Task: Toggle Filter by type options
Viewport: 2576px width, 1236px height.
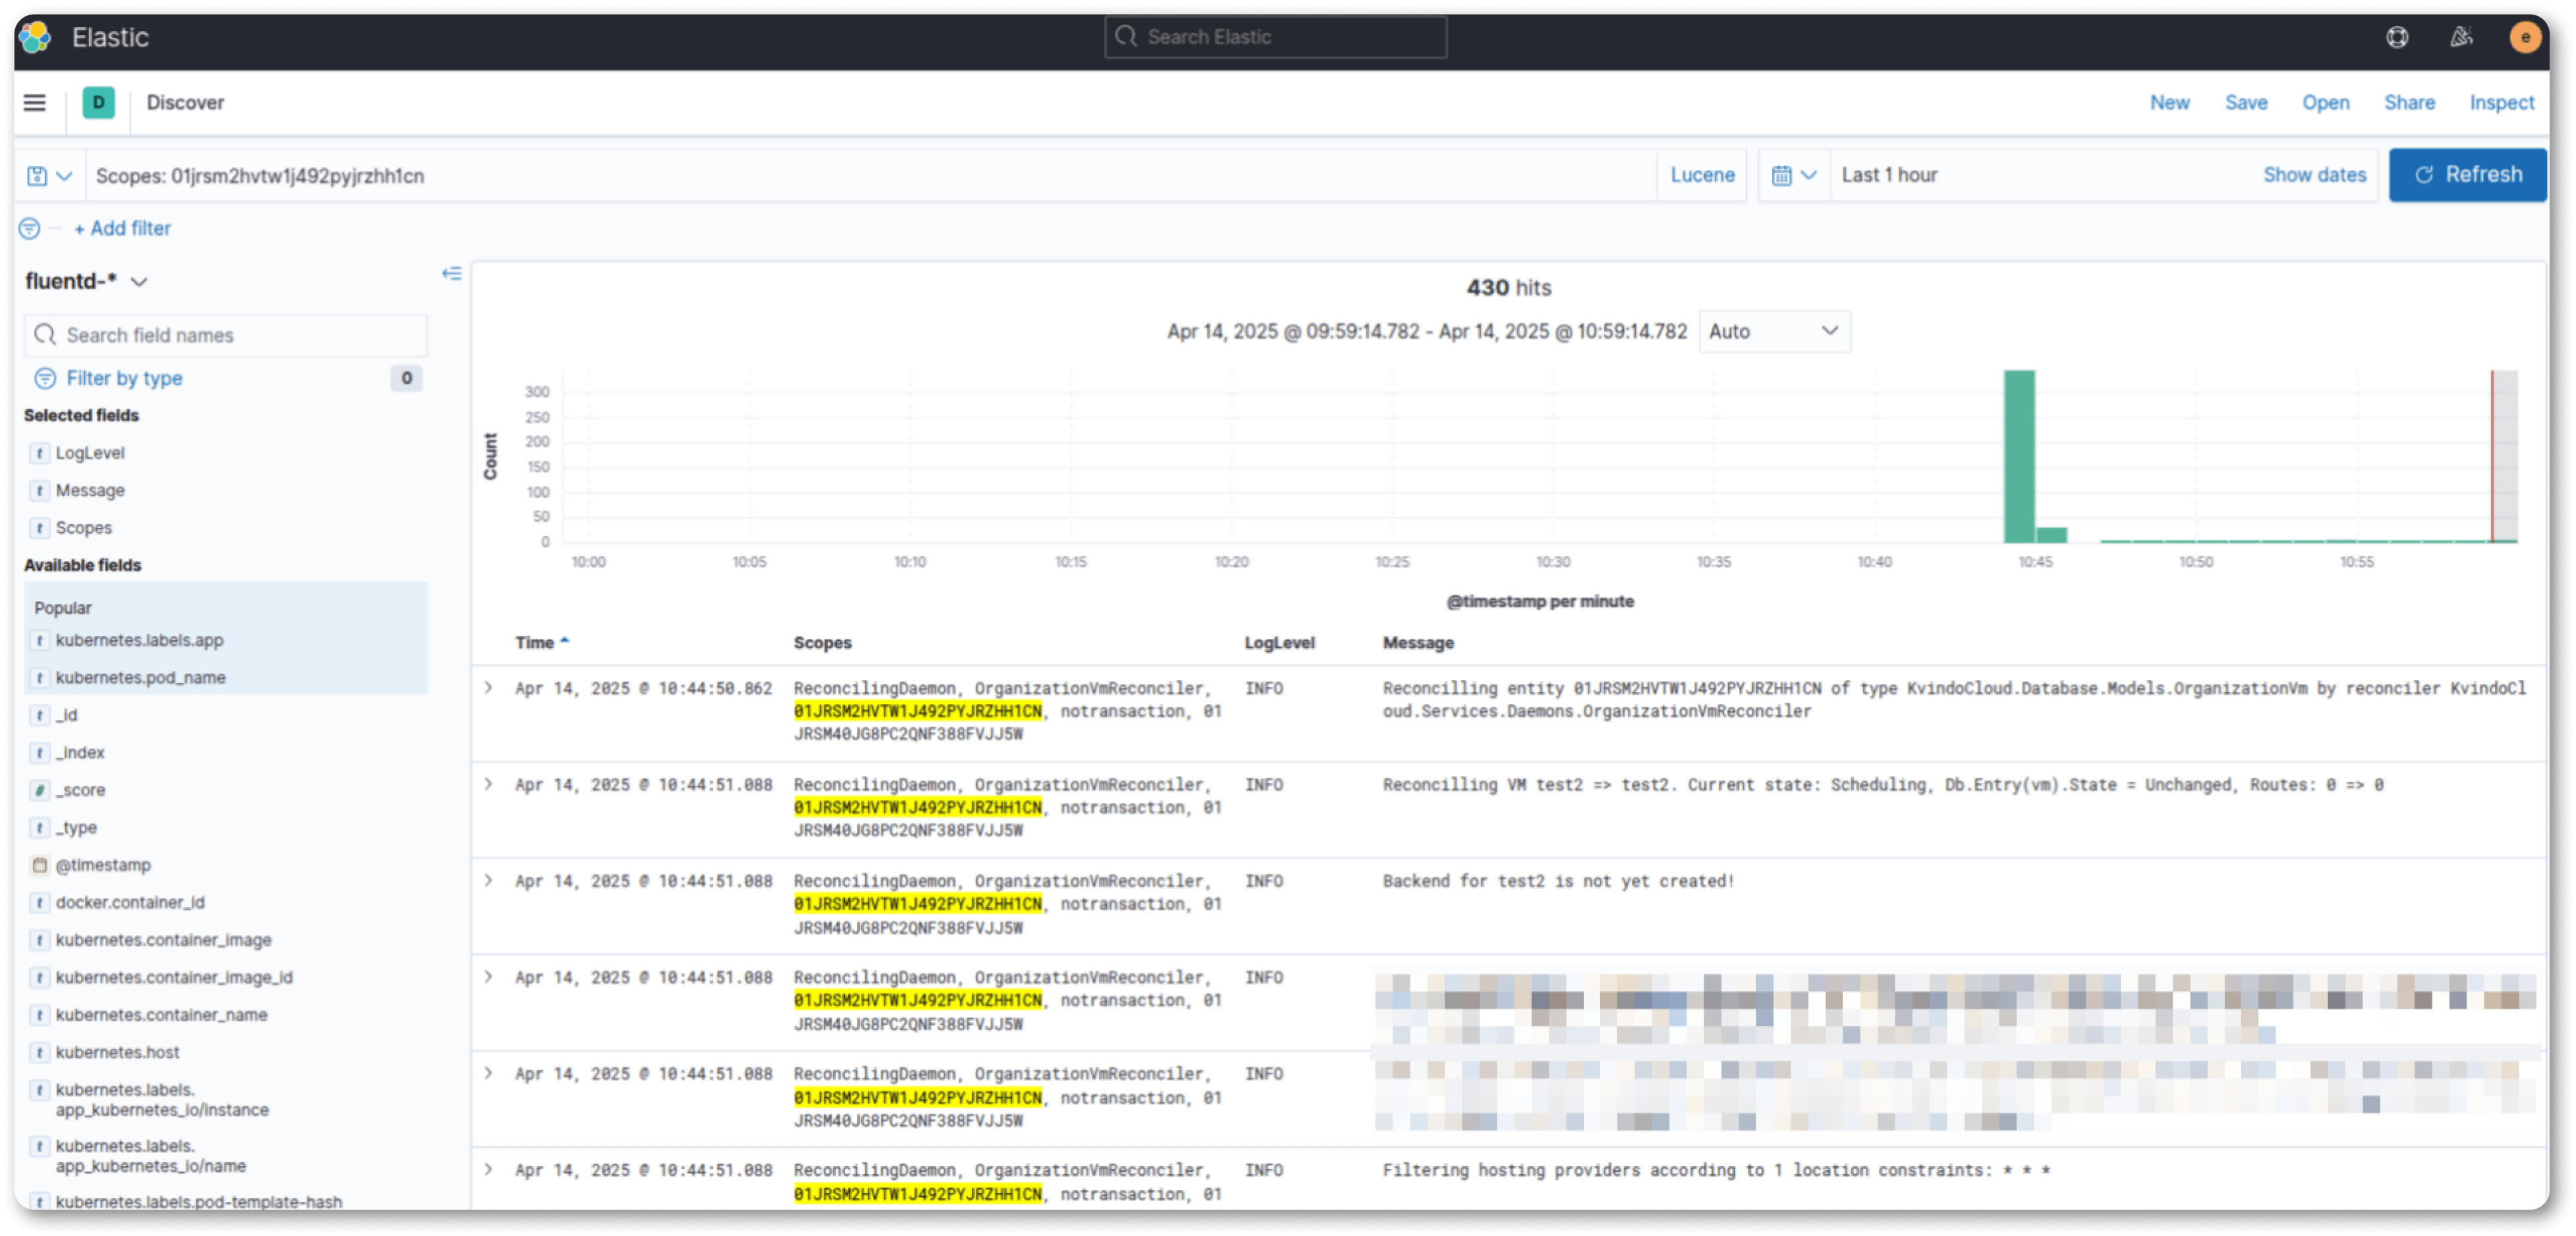Action: [x=124, y=379]
